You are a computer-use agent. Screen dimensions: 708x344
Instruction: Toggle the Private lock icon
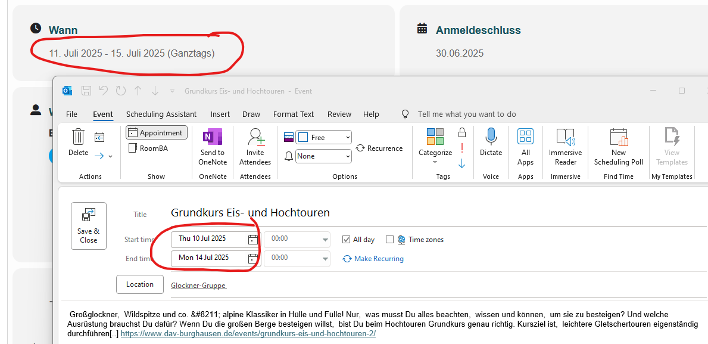tap(461, 132)
